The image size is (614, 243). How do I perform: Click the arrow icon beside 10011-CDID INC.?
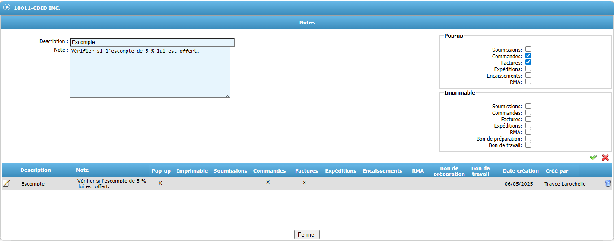[x=7, y=7]
